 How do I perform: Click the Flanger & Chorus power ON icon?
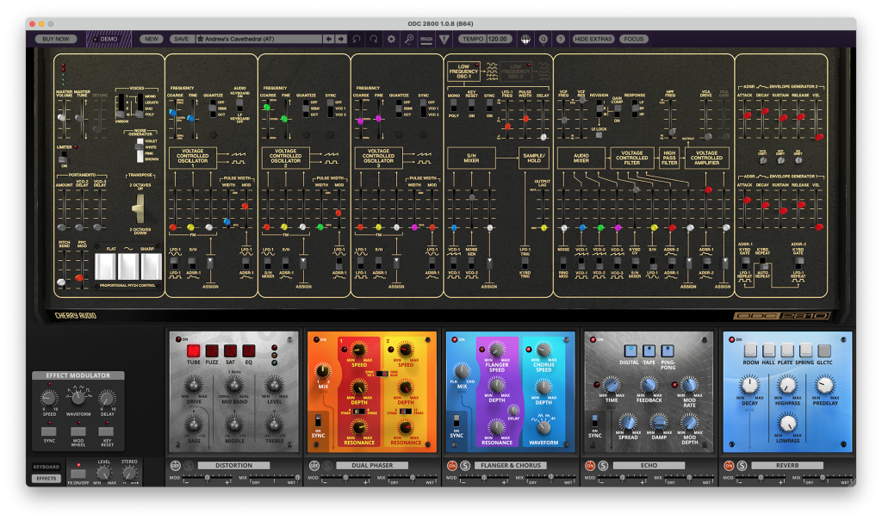(x=452, y=465)
